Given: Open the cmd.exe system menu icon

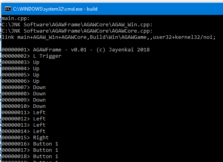Looking at the screenshot, I should click(7, 9).
